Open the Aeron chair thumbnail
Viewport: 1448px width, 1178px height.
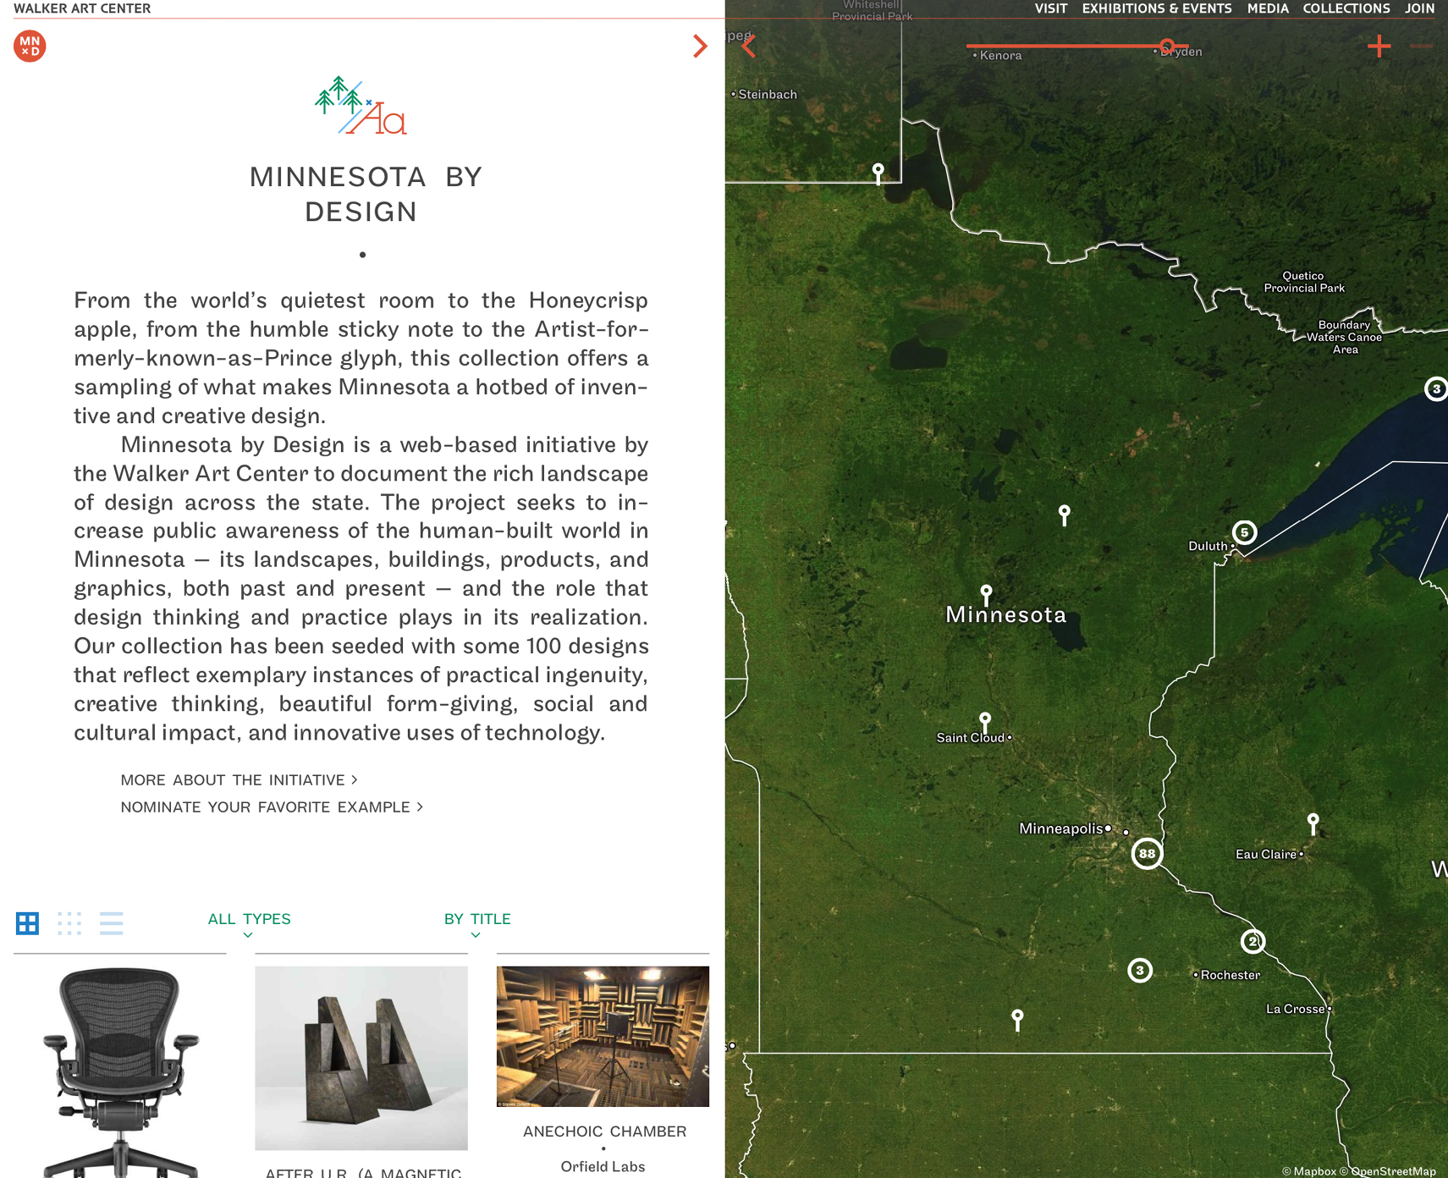pyautogui.click(x=120, y=1072)
